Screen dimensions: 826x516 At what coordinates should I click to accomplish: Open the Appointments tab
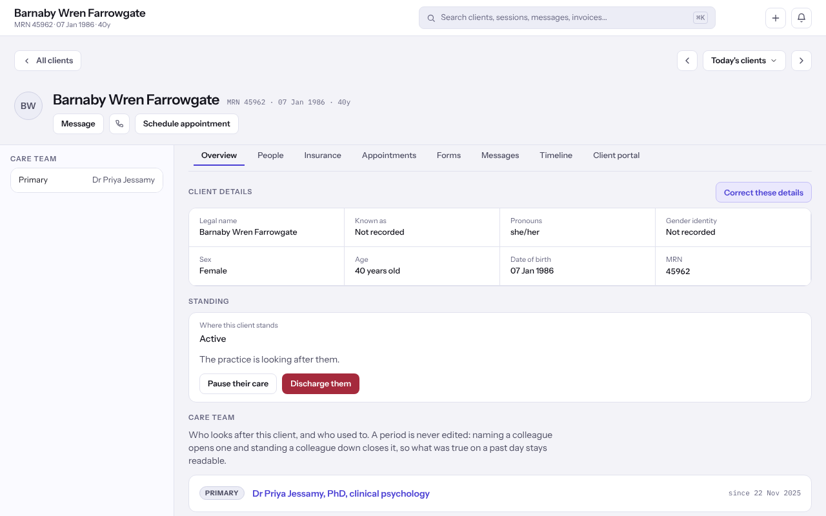coord(389,155)
